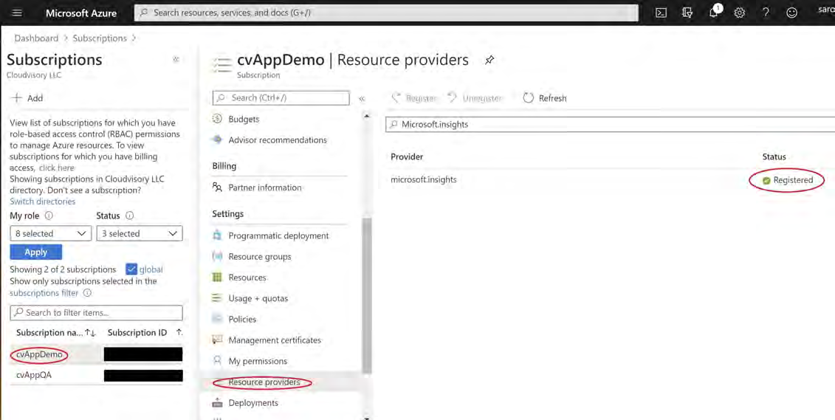Click the Unregister toolbar button
This screenshot has width=835, height=420.
(x=475, y=98)
